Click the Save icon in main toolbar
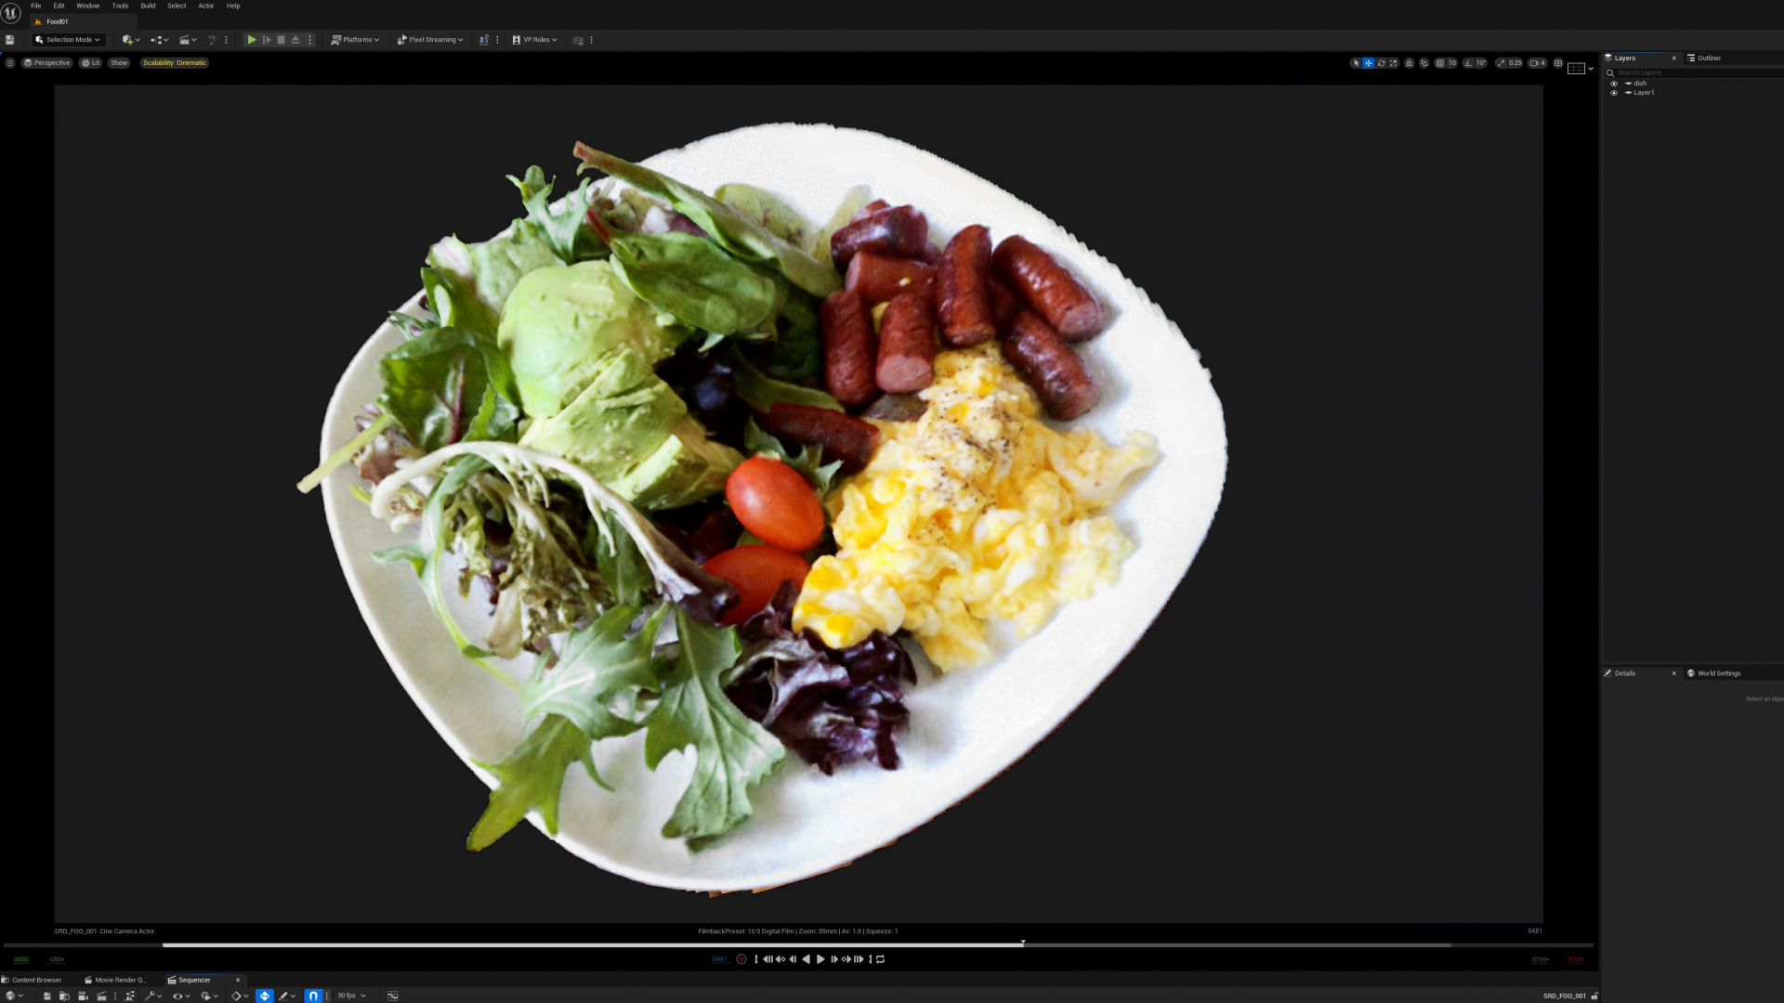 pos(10,40)
